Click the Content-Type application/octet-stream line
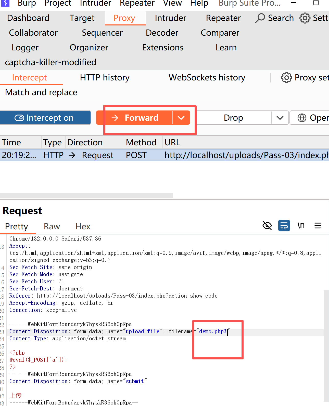This screenshot has width=329, height=406. [68, 339]
